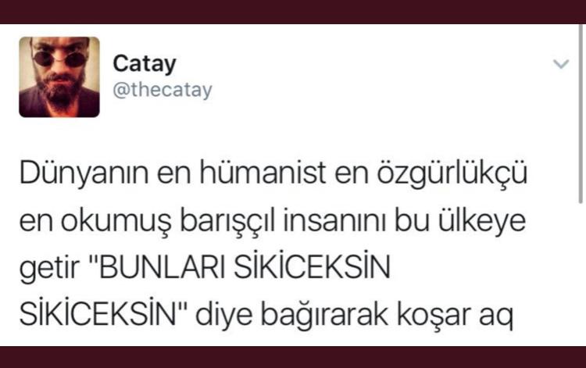Click the word "getir" in the tweet
Viewport: 586px width, 368px height.
coord(49,268)
